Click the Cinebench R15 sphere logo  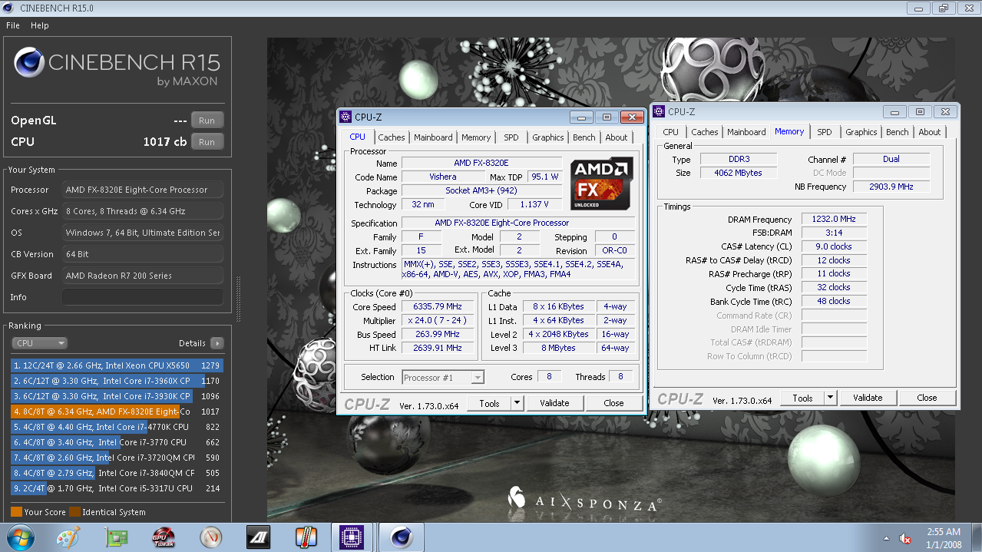[29, 63]
